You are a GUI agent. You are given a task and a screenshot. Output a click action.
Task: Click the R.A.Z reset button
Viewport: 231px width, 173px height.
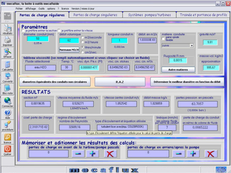tap(120, 82)
